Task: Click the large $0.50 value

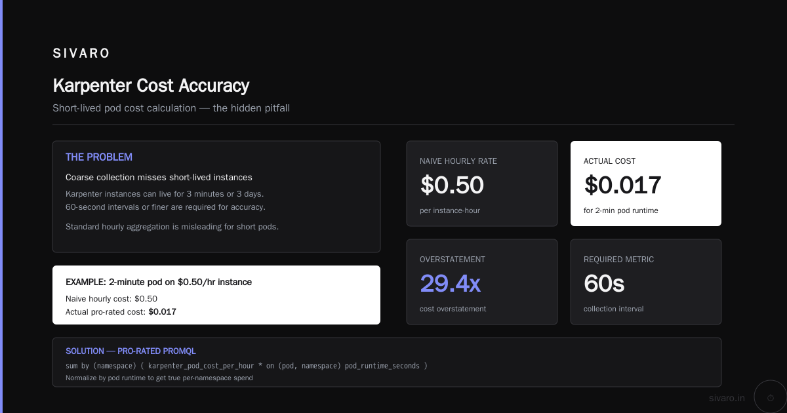Action: pyautogui.click(x=452, y=186)
